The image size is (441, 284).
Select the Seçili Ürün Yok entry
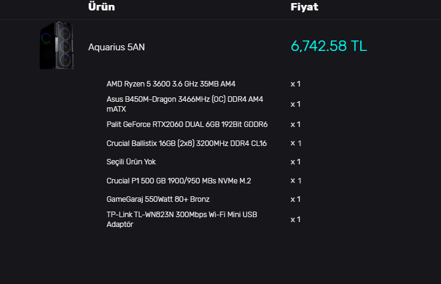click(131, 162)
